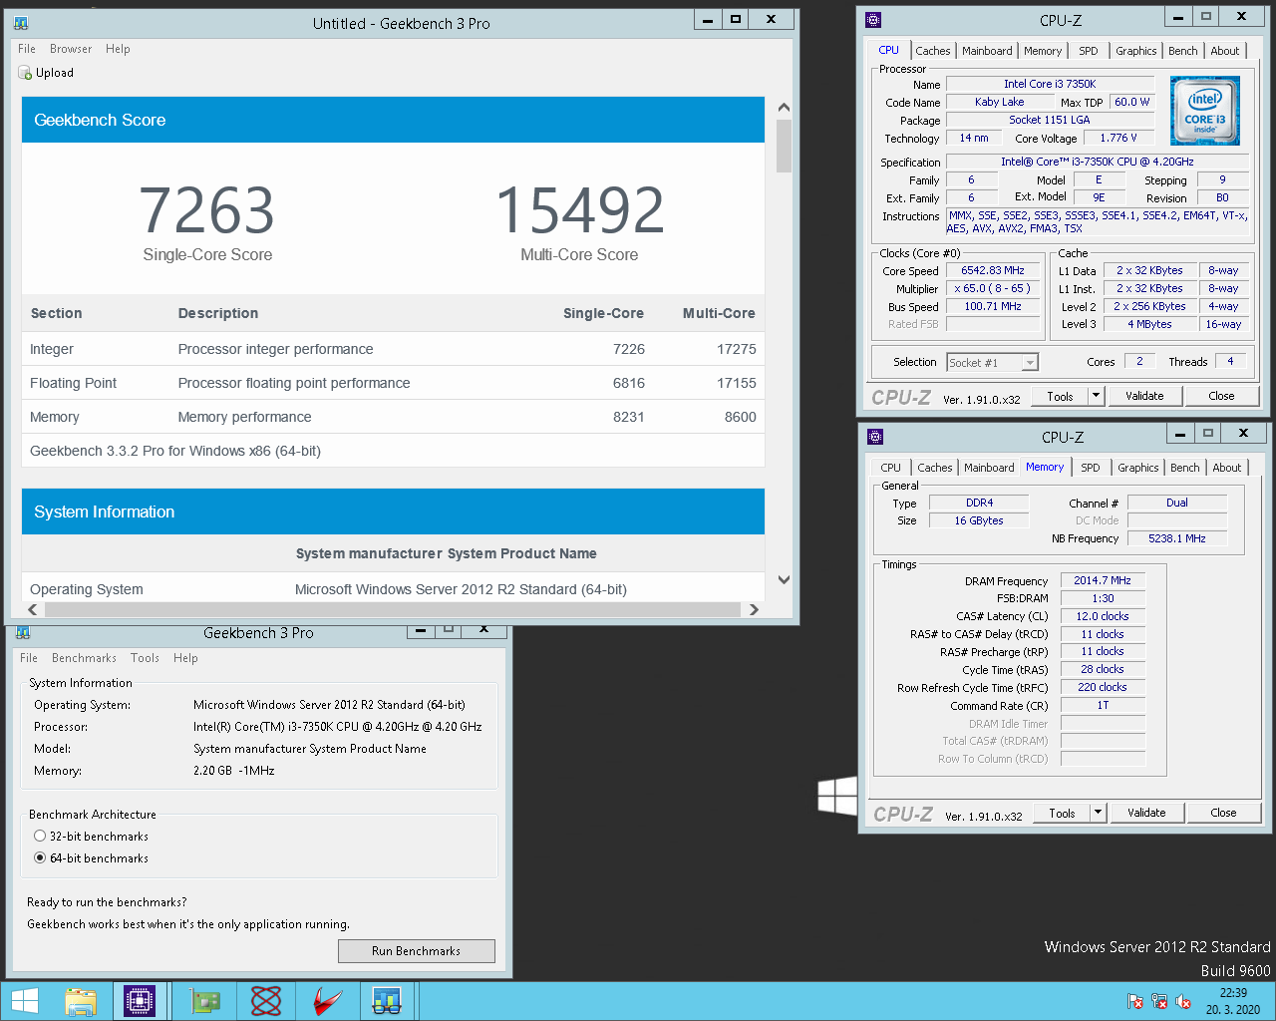Open the Browser menu
Viewport: 1276px width, 1021px height.
(71, 49)
